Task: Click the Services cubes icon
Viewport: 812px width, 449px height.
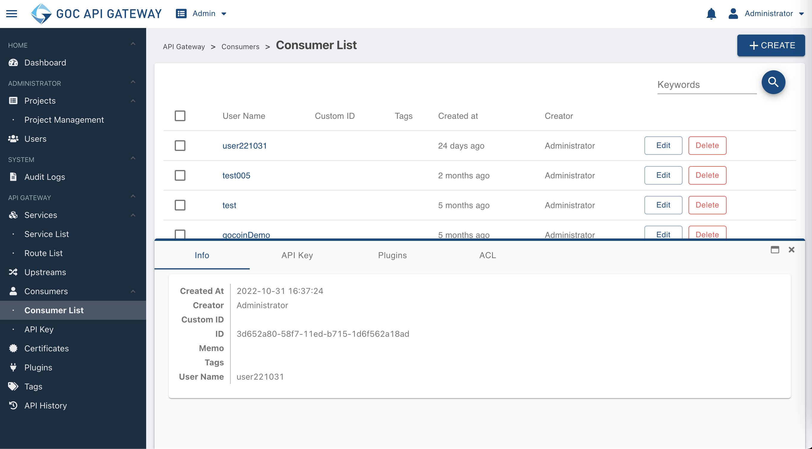Action: tap(13, 215)
